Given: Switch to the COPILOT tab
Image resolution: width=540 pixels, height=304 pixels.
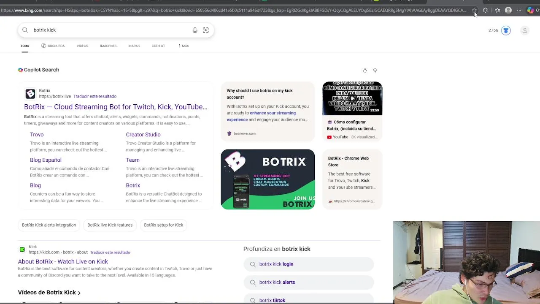Looking at the screenshot, I should click(x=158, y=46).
